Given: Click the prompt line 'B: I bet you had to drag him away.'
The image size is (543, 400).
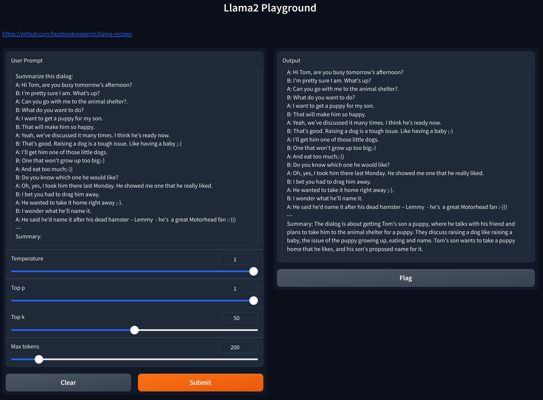Looking at the screenshot, I should click(58, 194).
